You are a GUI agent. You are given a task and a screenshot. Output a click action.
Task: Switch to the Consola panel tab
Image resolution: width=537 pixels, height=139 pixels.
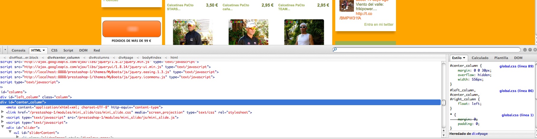coord(18,50)
